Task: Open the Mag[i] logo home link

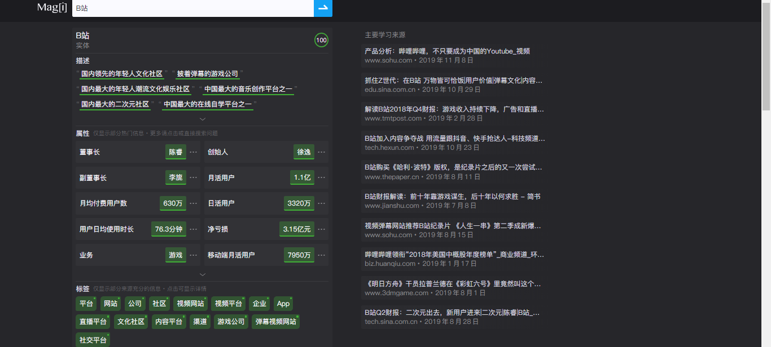Action: click(52, 7)
